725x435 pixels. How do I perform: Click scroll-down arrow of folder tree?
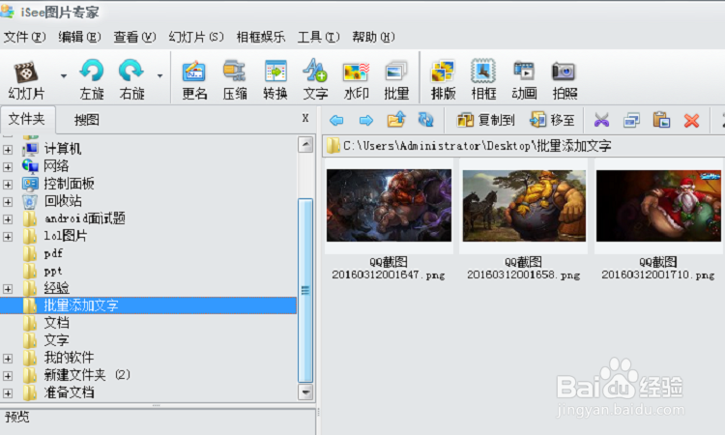(x=305, y=392)
